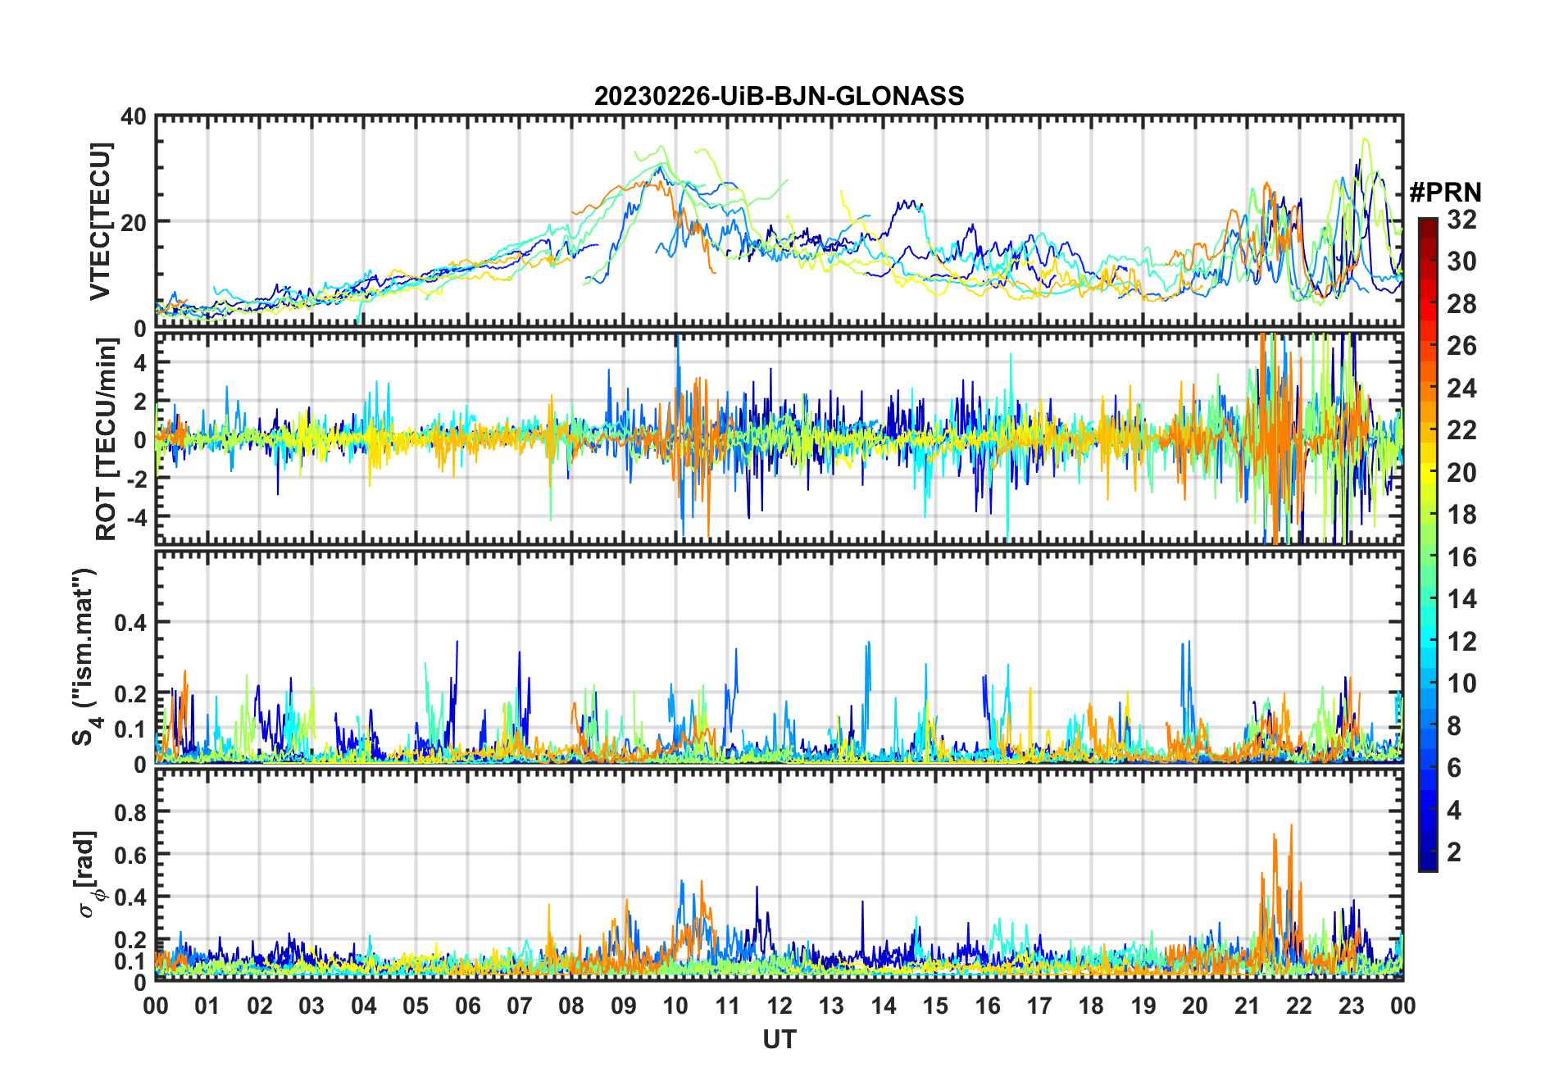1559x1090 pixels.
Task: Pick the orange PRN 24 band on the colorbar
Action: pyautogui.click(x=1428, y=388)
